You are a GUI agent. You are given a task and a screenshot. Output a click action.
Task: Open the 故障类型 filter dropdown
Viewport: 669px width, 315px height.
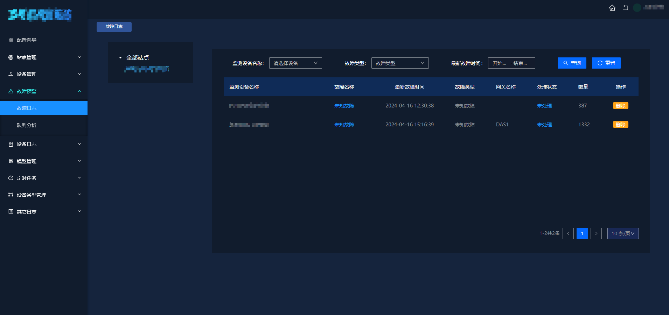400,63
